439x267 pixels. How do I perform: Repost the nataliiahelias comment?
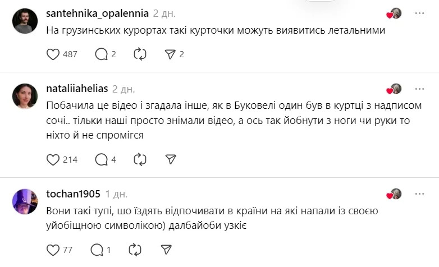coord(140,160)
